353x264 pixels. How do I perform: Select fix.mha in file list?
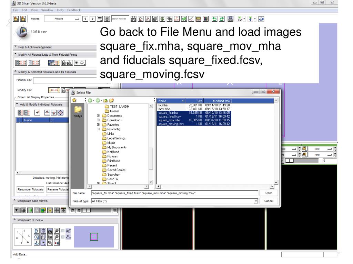tap(163, 105)
